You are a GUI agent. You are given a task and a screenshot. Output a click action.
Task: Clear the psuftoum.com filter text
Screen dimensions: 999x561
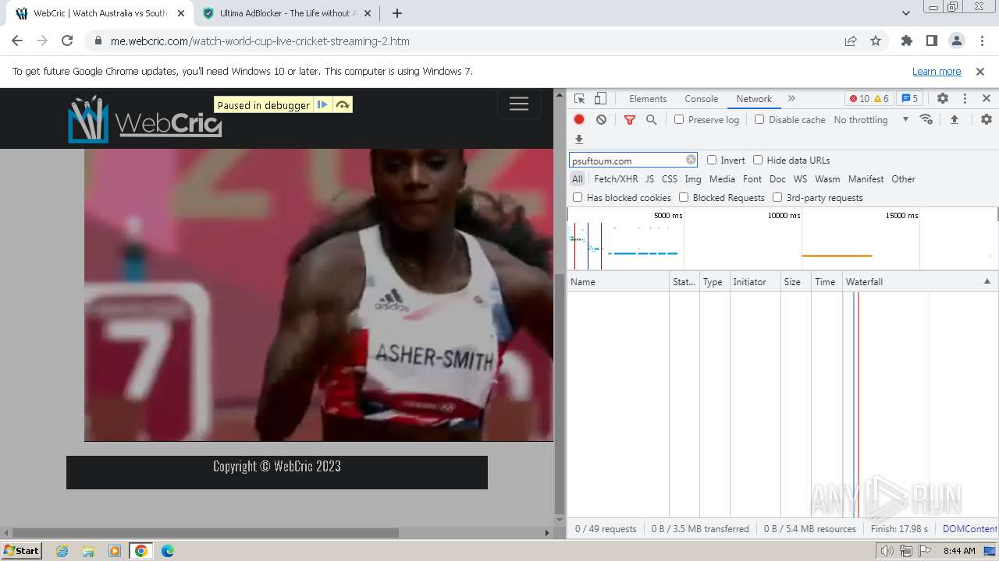click(691, 160)
